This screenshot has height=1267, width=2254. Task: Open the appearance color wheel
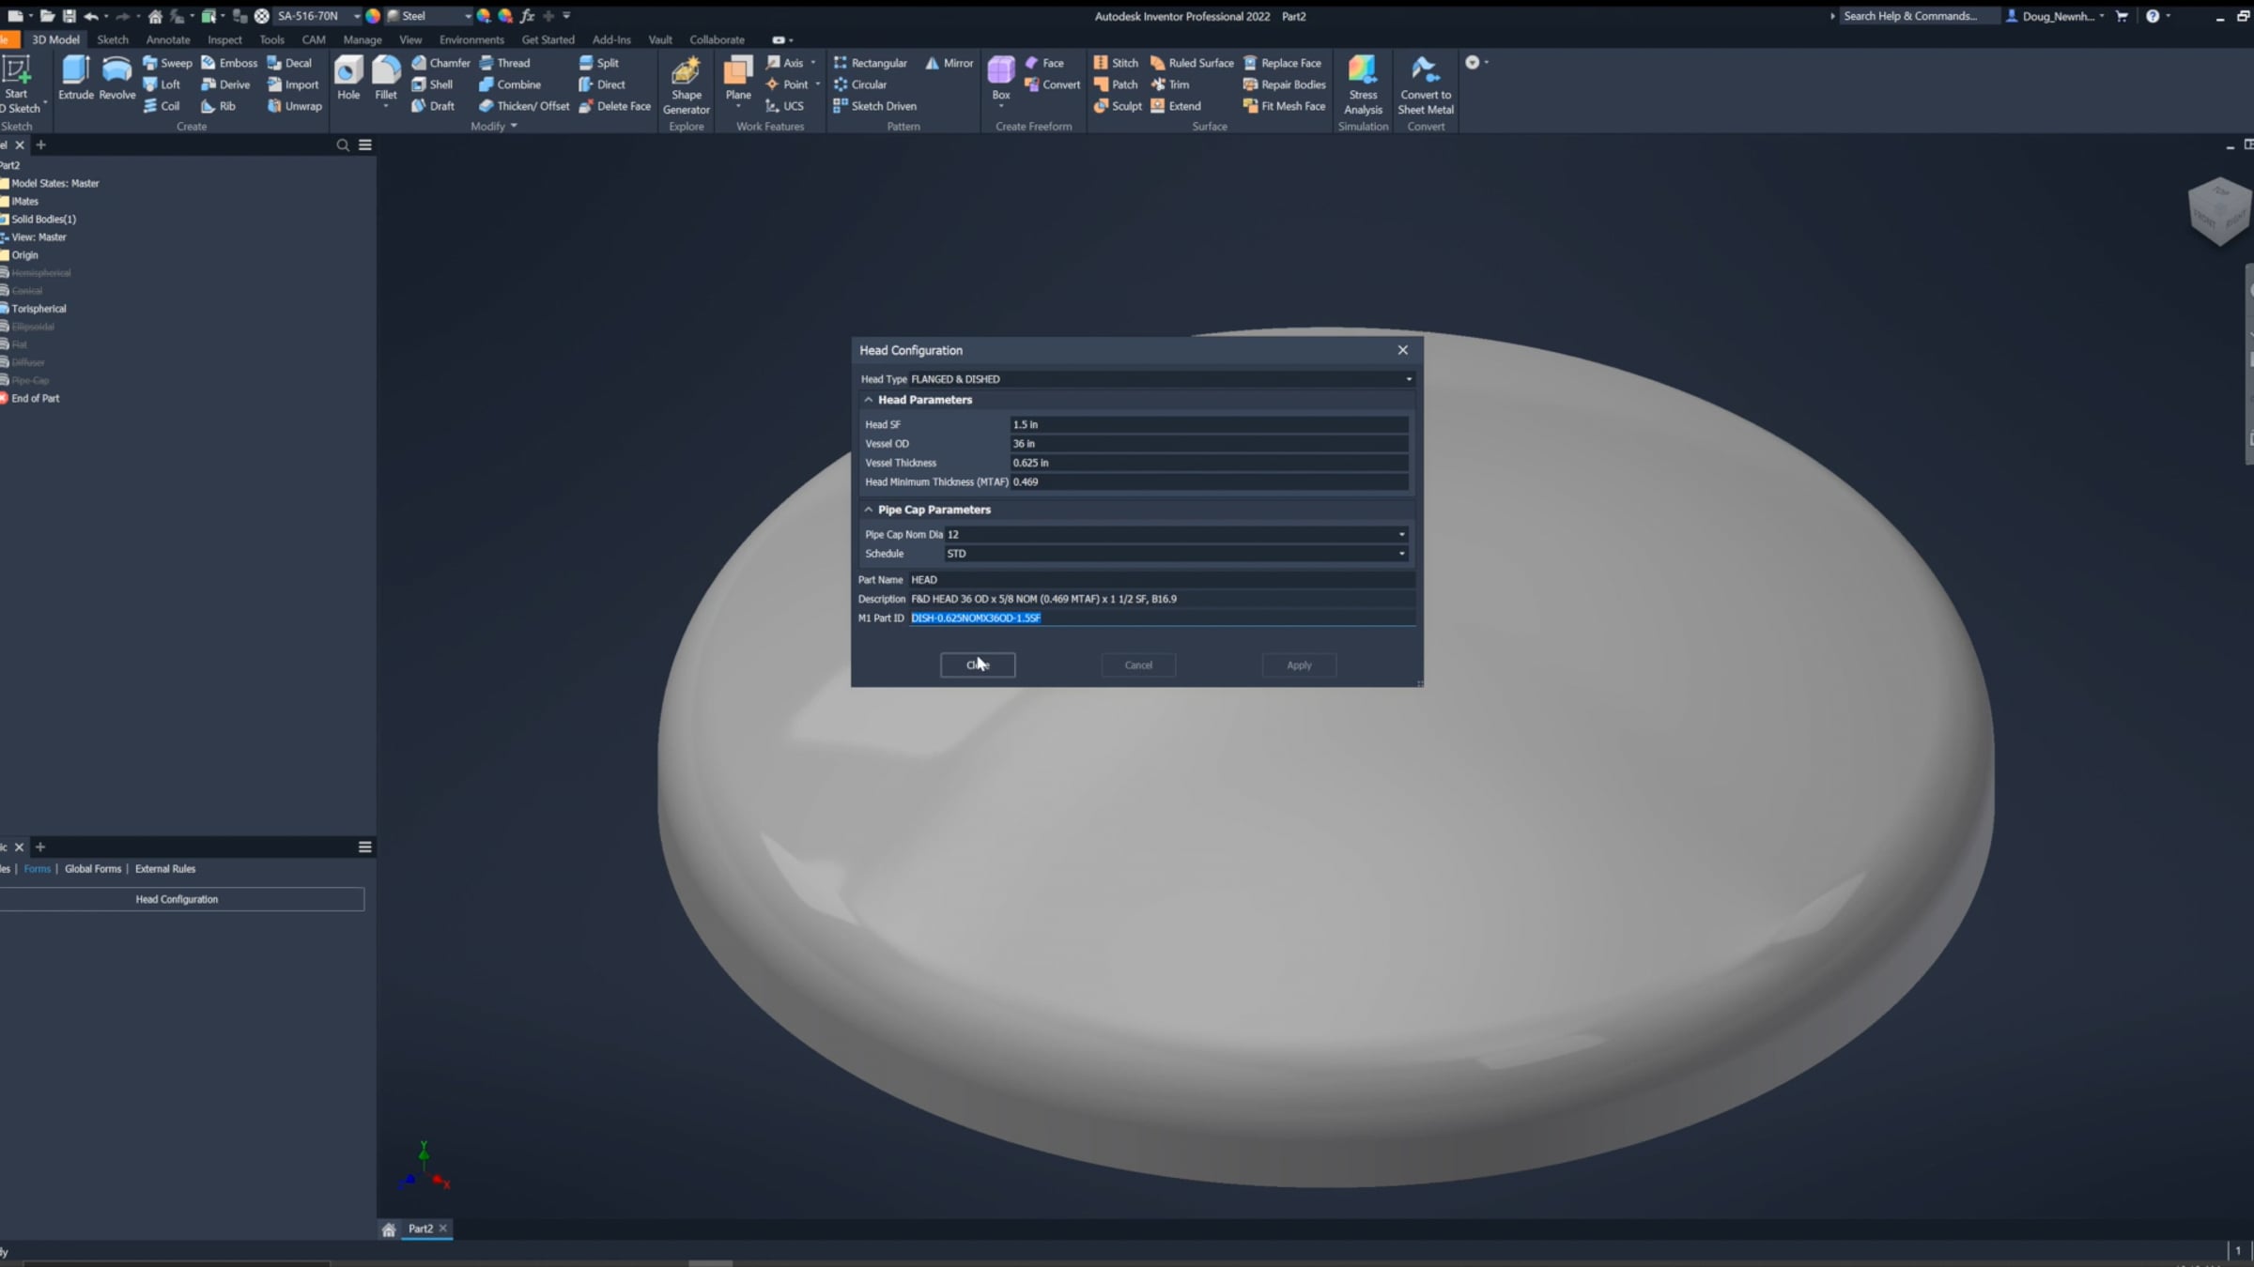coord(373,16)
